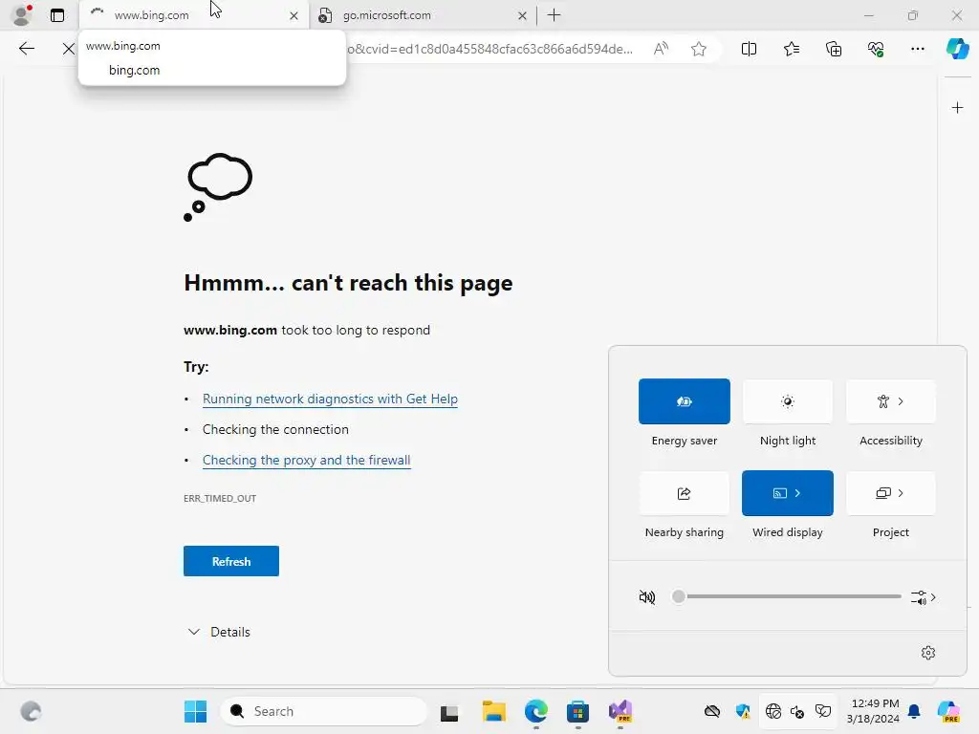Click the ERR_TIMED_OUT error code
979x734 pixels.
click(220, 498)
